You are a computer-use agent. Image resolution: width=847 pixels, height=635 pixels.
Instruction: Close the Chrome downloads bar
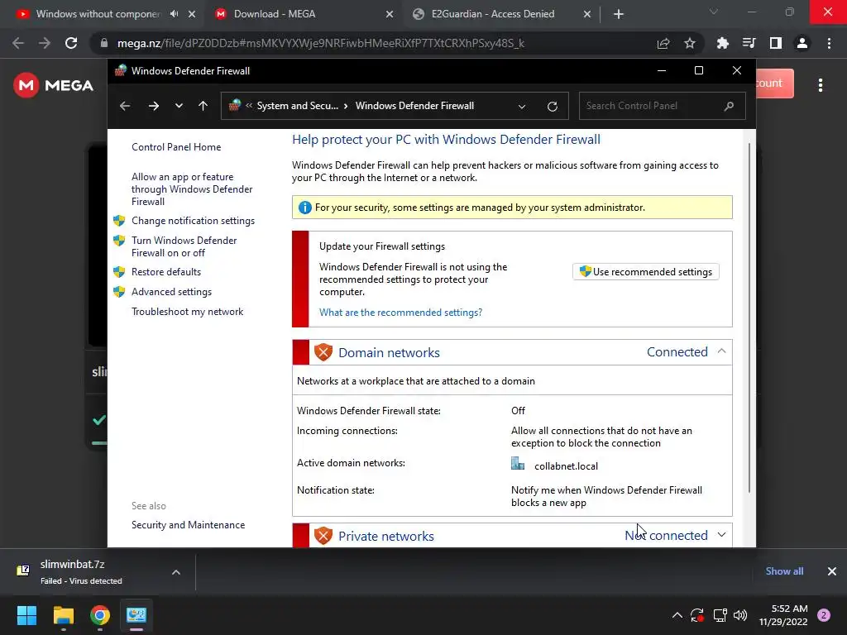832,571
